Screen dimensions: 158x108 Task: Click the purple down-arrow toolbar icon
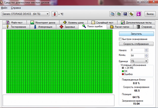(x=138, y=14)
